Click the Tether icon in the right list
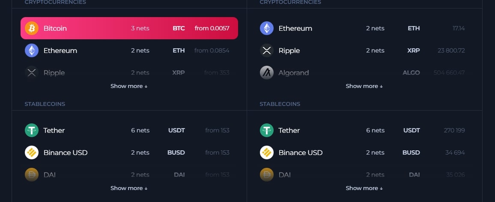The width and height of the screenshot is (495, 202). [x=267, y=130]
